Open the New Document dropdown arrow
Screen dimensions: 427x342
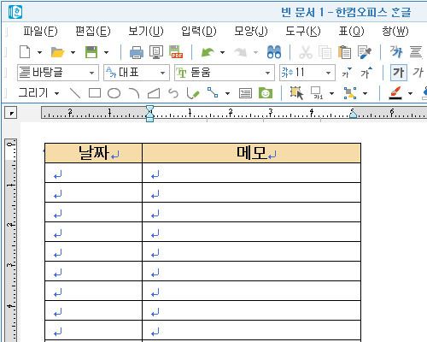point(39,52)
